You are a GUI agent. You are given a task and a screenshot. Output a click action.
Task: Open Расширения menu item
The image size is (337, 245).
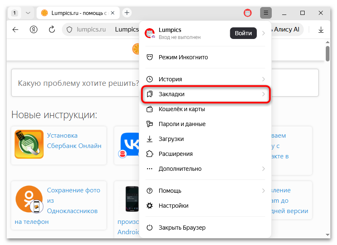205,154
